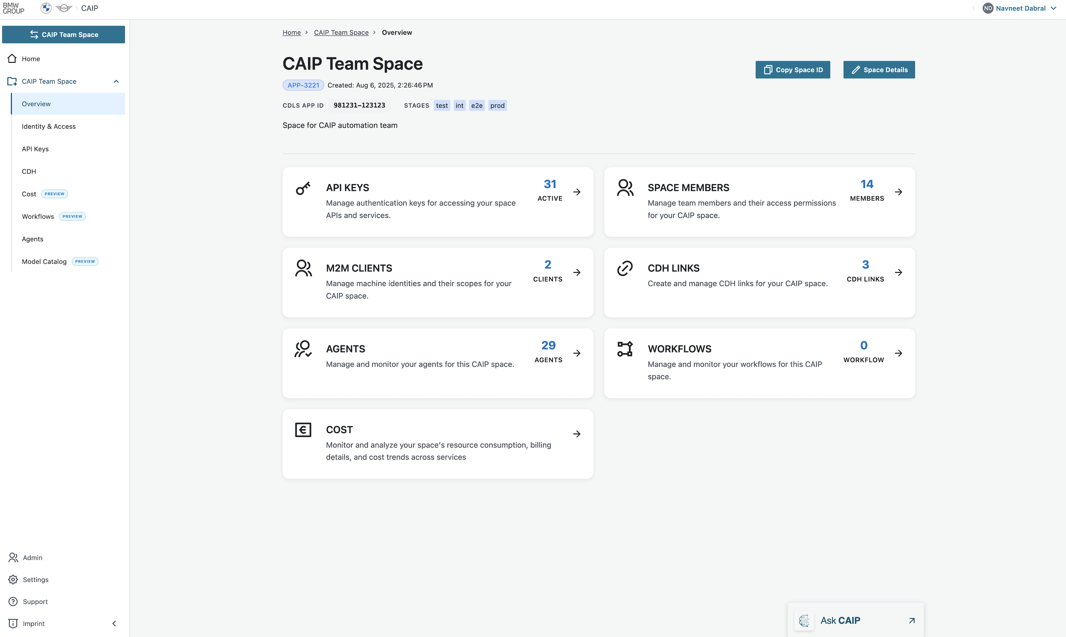Click the CAIP Team Space folder icon
The image size is (1066, 637).
(12, 81)
